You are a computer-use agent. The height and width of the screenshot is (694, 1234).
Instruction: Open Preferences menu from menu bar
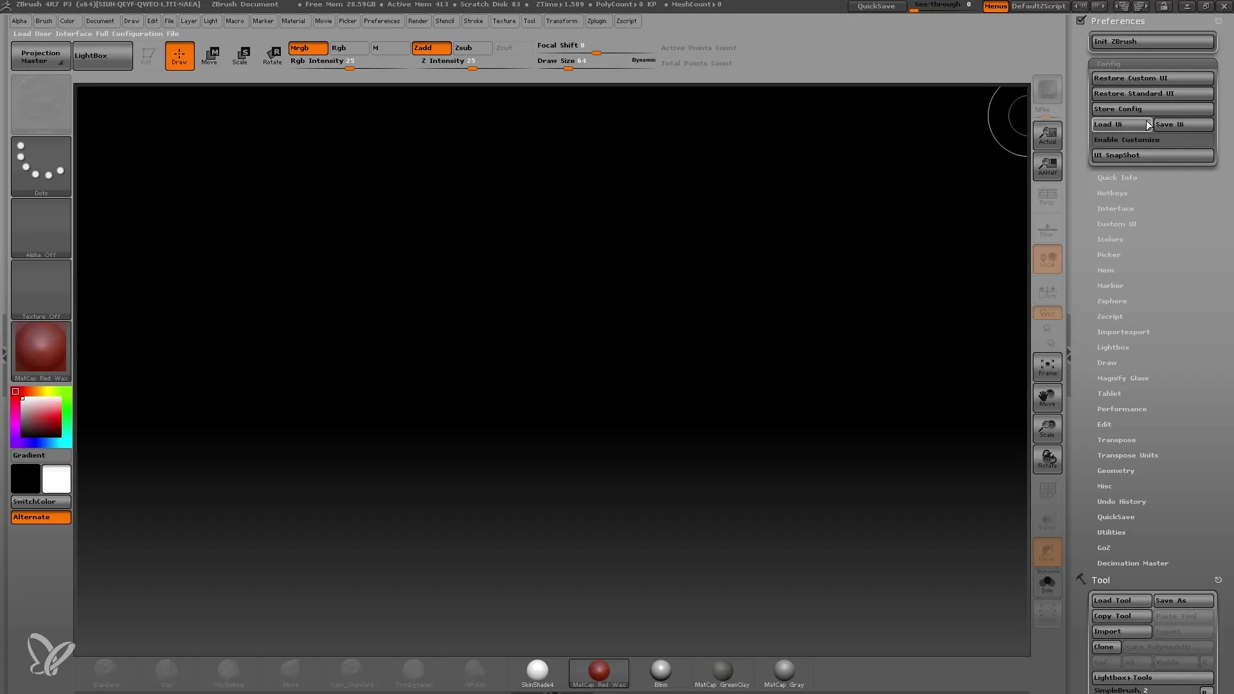pyautogui.click(x=381, y=21)
